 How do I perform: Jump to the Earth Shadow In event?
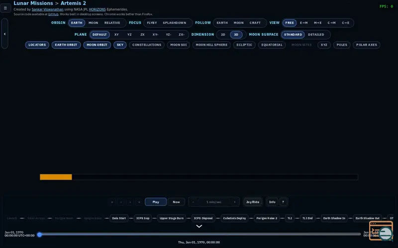(x=334, y=218)
